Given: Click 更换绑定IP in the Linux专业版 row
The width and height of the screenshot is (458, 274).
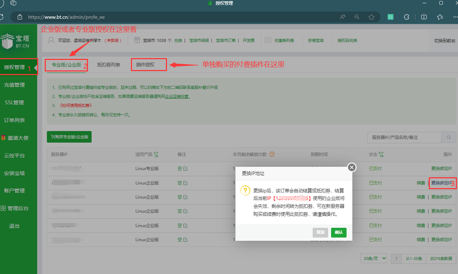Looking at the screenshot, I should tap(441, 169).
